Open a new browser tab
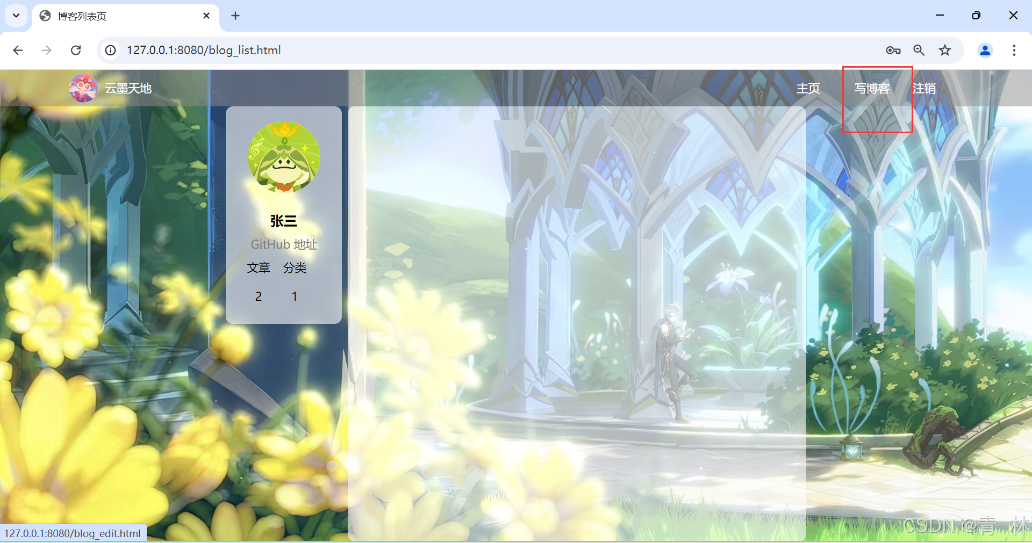The image size is (1032, 543). click(x=235, y=16)
